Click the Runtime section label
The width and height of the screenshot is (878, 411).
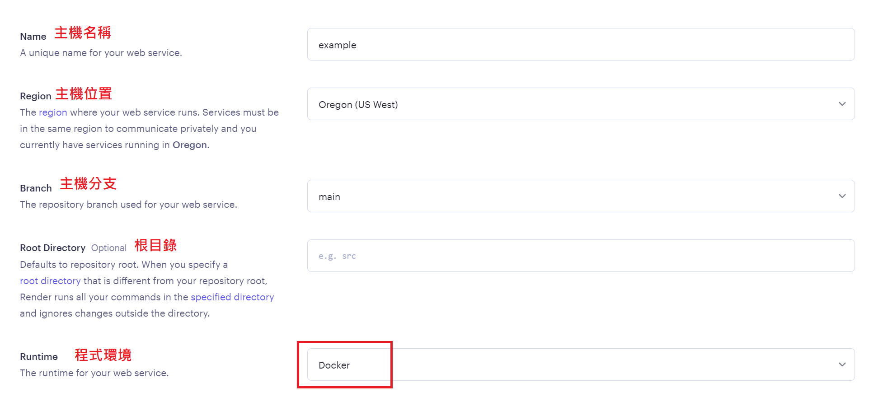(38, 356)
